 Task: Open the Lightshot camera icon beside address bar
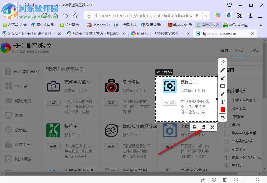pos(239,15)
